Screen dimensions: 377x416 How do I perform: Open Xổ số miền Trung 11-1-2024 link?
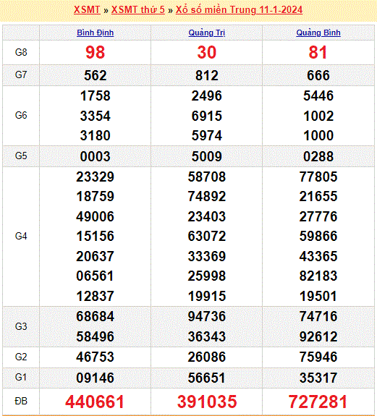pos(239,10)
